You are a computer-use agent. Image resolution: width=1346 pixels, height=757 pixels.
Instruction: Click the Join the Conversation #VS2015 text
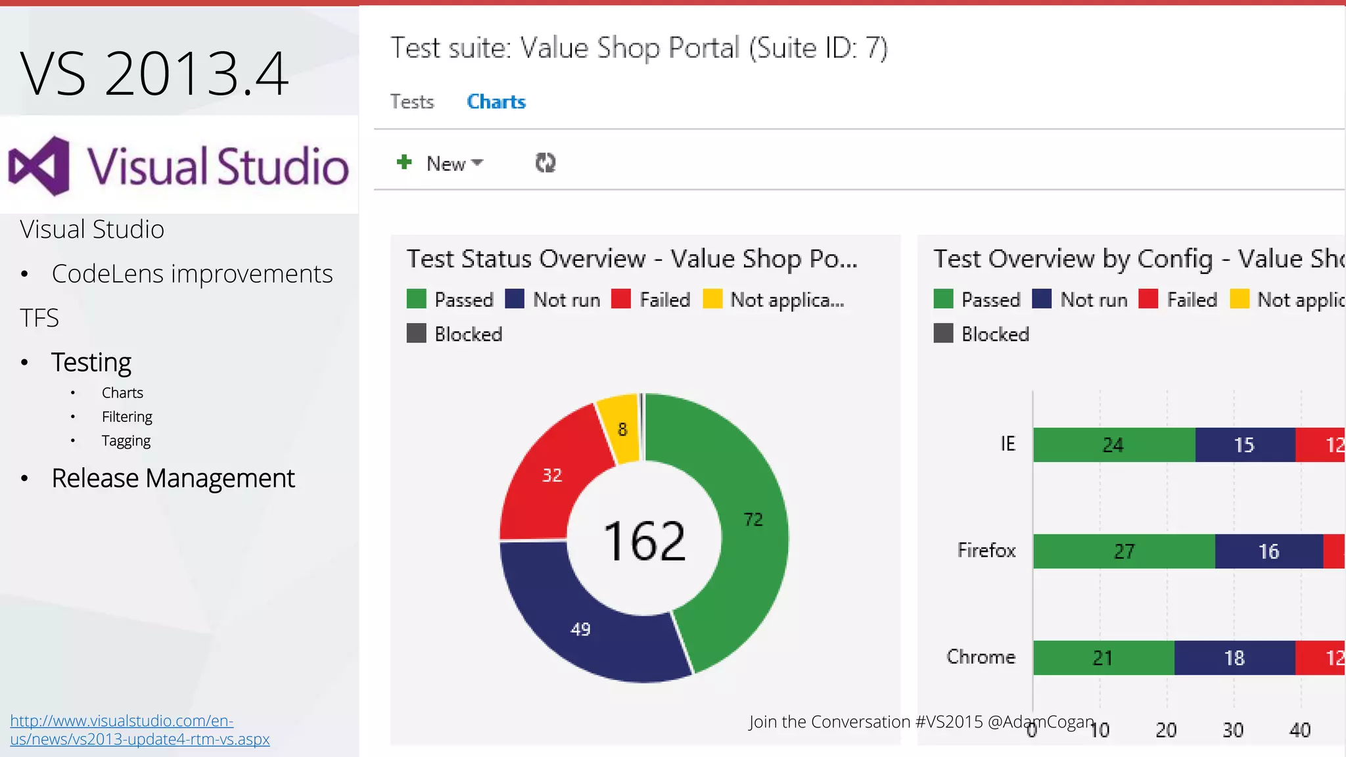(921, 722)
